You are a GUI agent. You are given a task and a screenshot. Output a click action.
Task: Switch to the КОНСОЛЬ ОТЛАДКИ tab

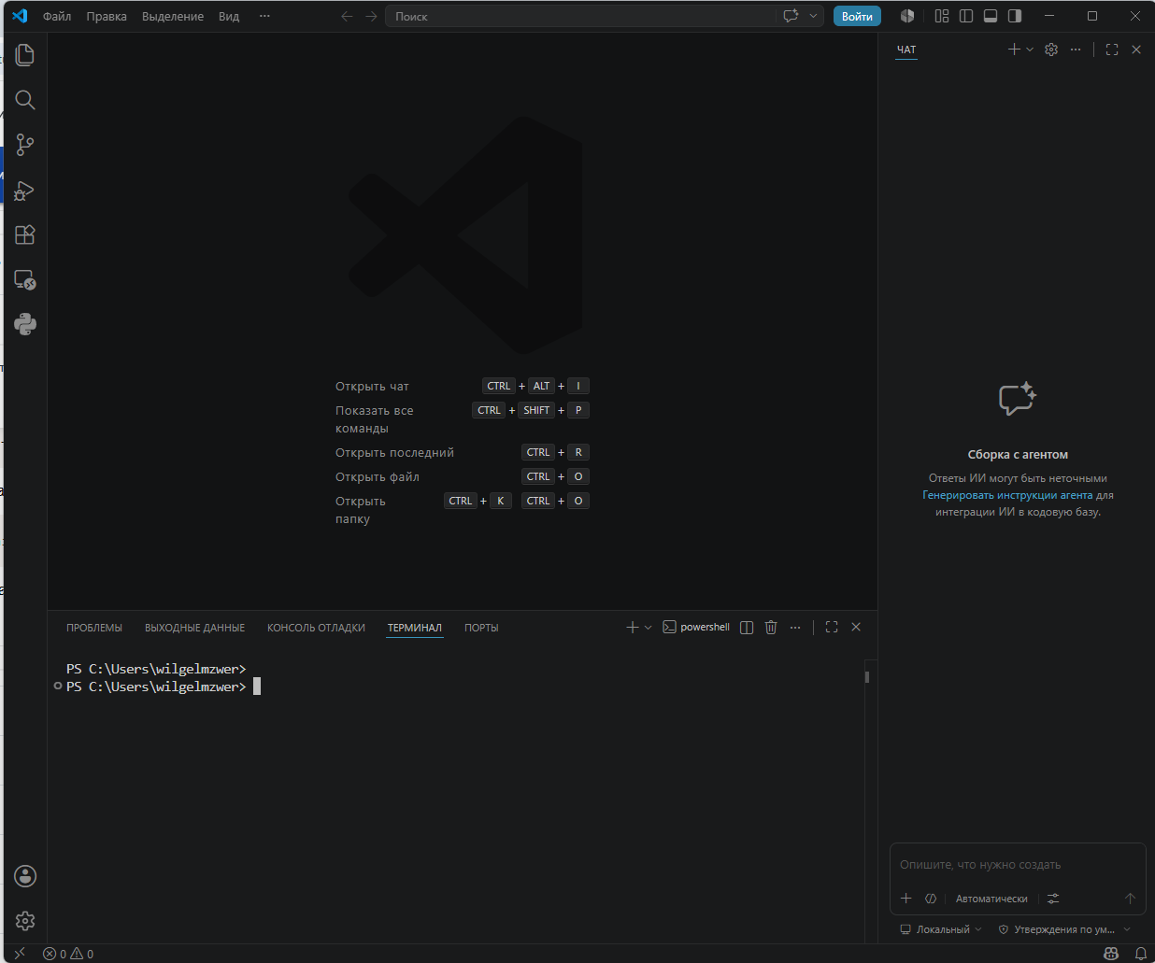316,628
